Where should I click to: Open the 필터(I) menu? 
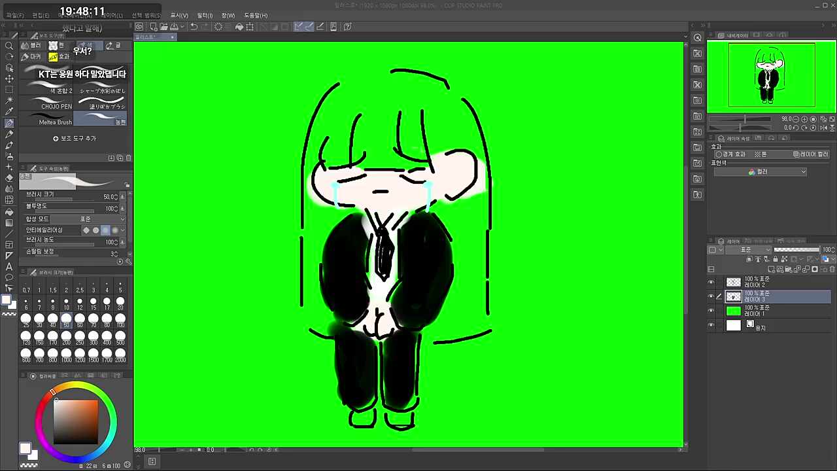click(x=205, y=15)
